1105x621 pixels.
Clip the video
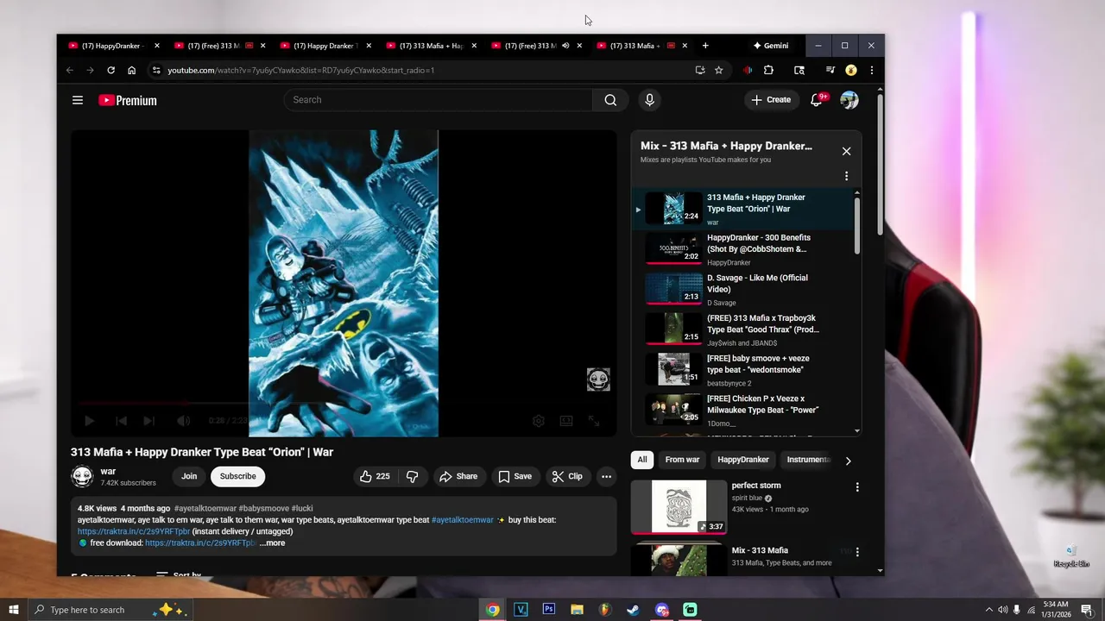(x=567, y=476)
